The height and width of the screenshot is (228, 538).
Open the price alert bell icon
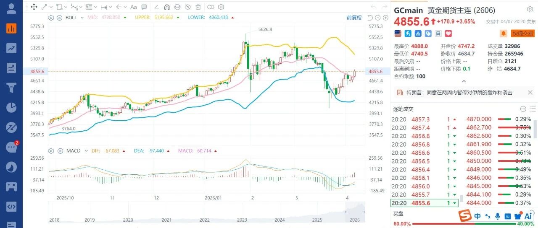504,33
